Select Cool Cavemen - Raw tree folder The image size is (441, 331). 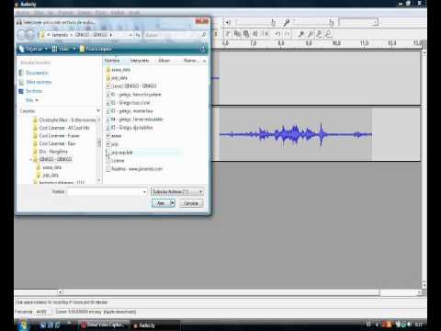(54, 143)
